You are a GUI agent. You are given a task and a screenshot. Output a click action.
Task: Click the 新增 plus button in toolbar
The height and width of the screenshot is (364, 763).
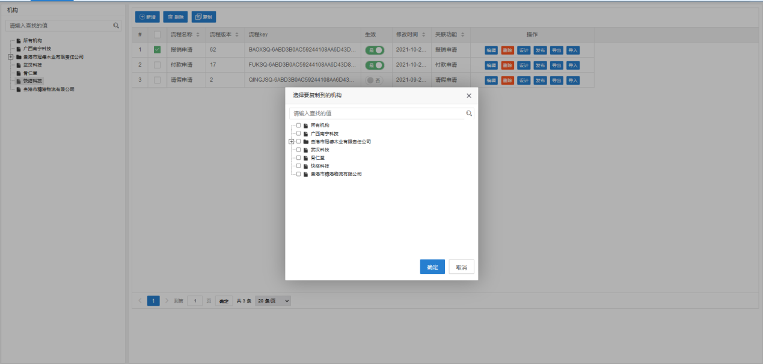pos(147,17)
